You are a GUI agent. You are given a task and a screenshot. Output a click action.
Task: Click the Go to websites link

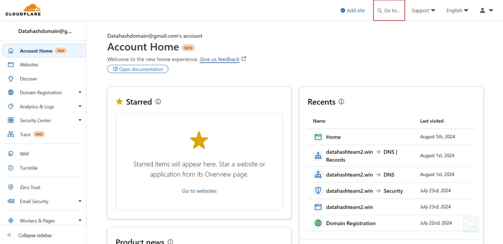199,191
